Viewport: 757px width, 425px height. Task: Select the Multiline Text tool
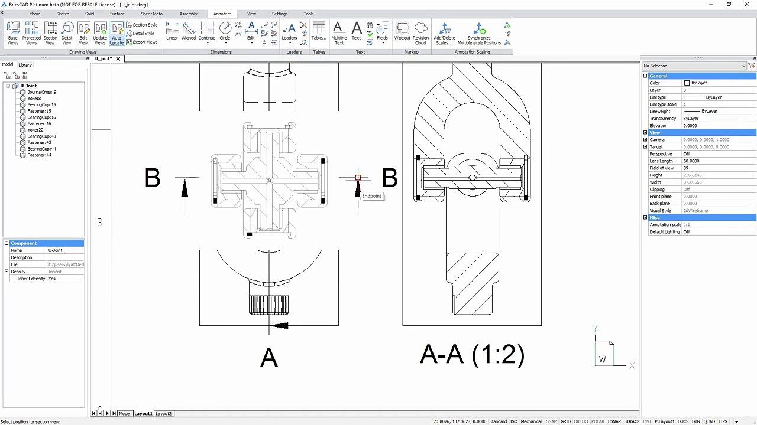coord(339,34)
